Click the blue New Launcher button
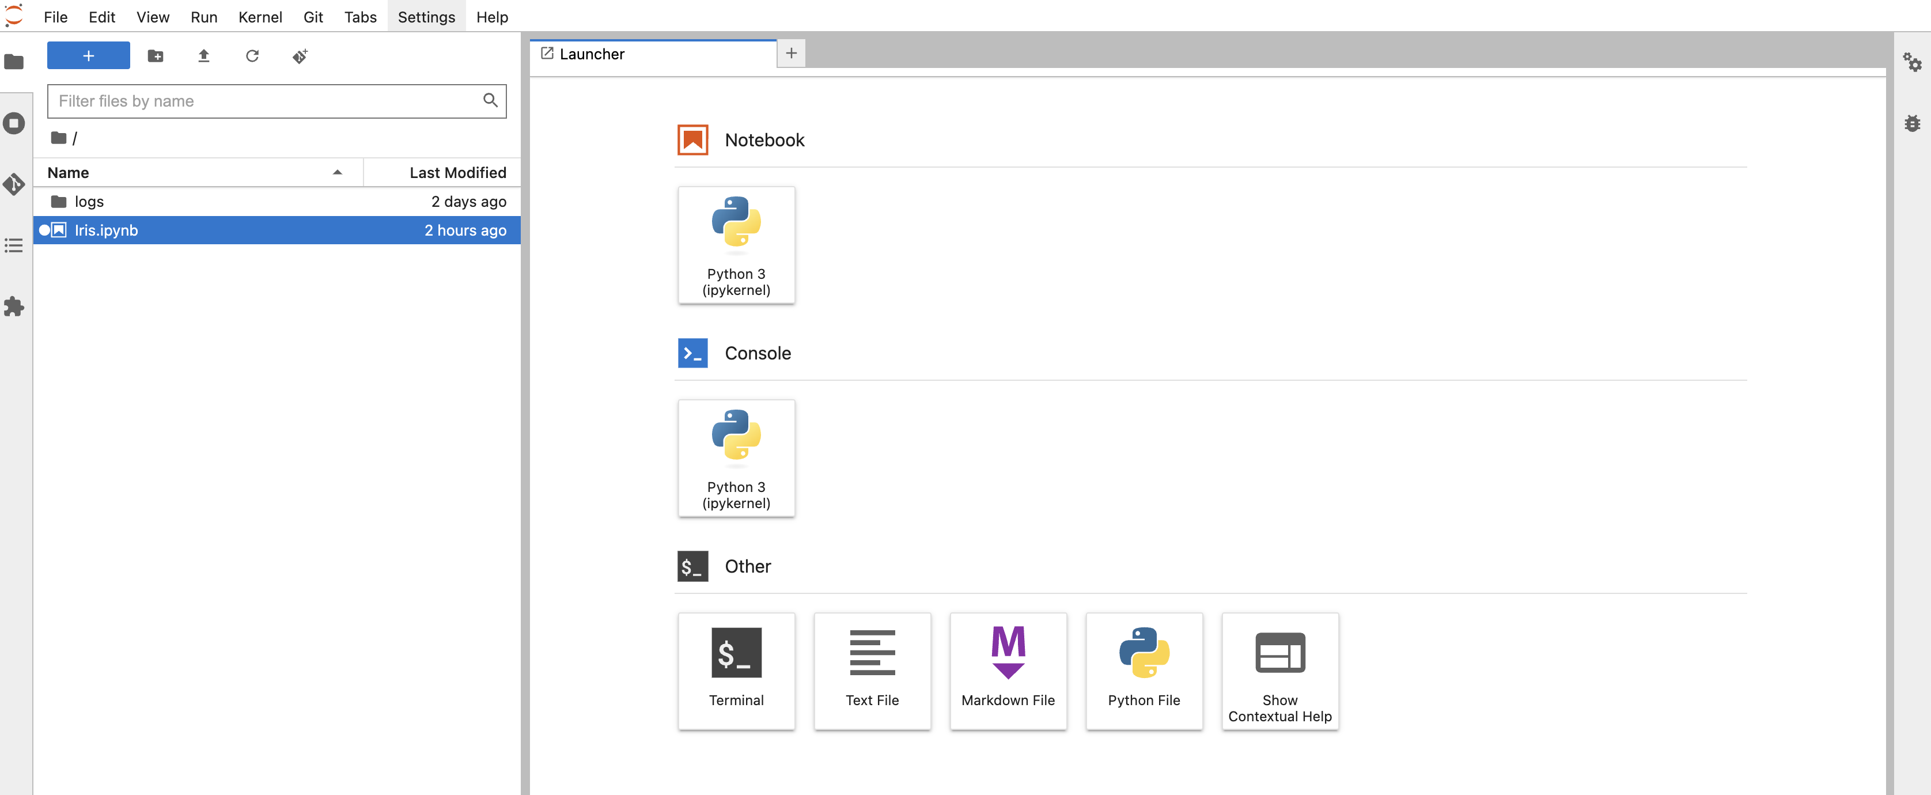Screen dimensions: 1931x795 coord(89,56)
